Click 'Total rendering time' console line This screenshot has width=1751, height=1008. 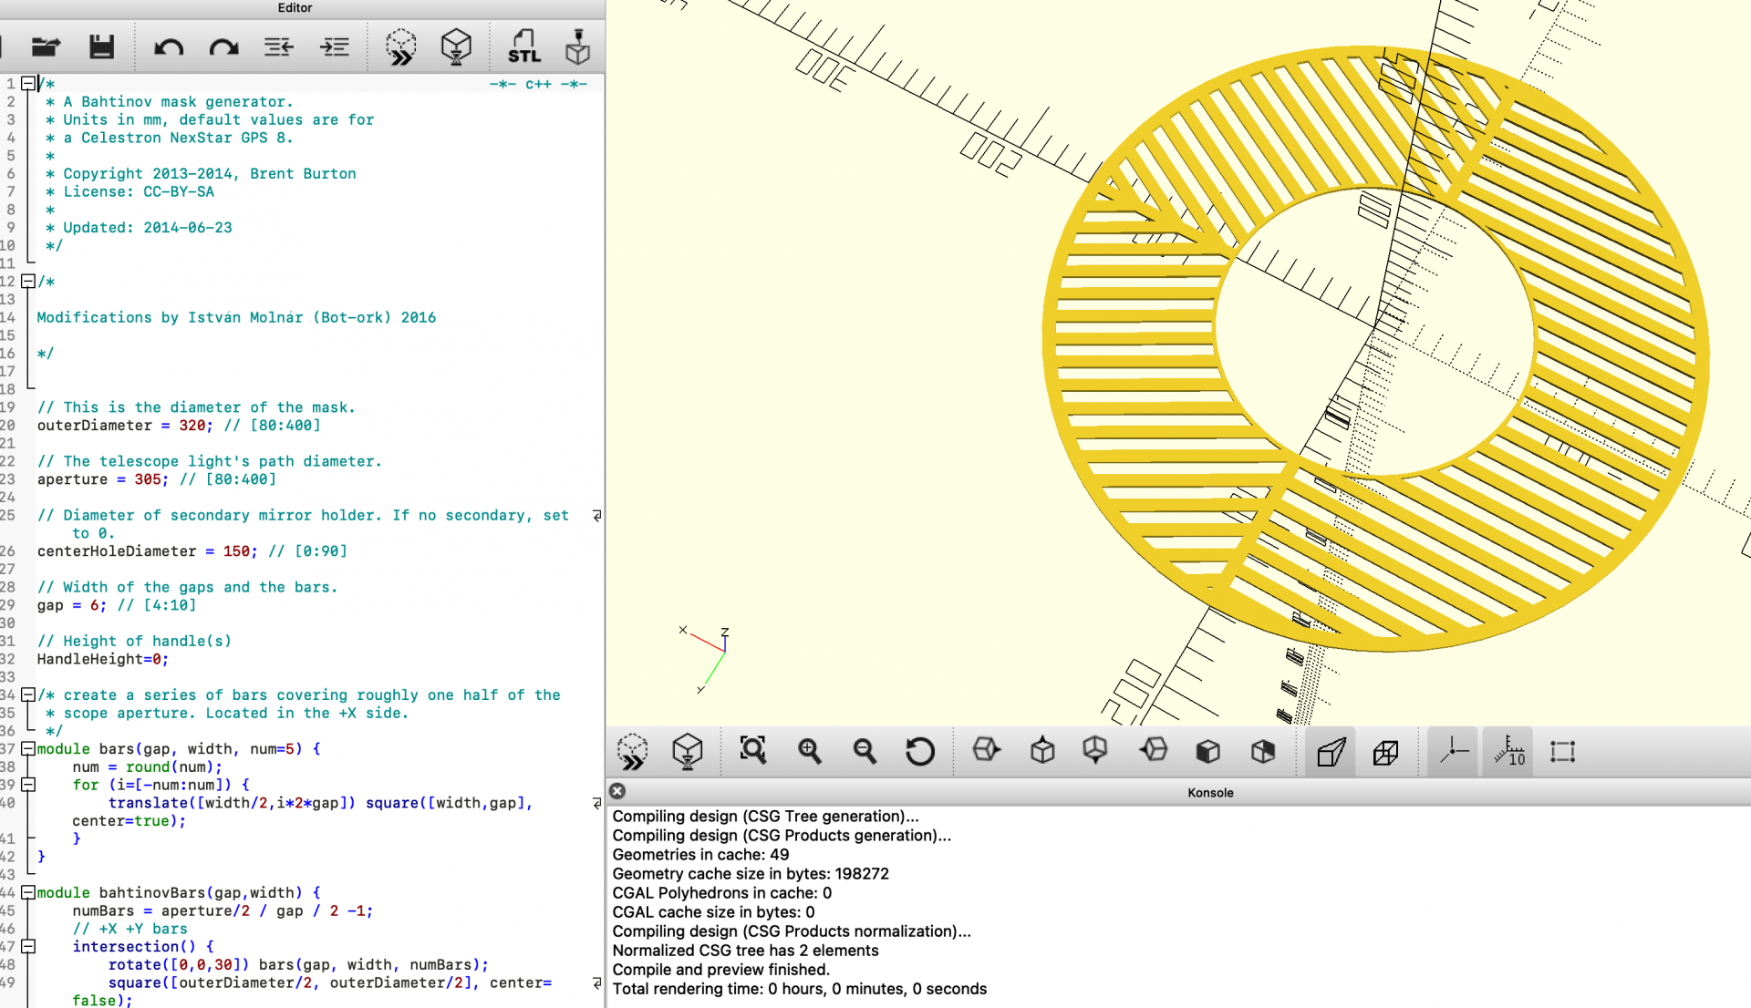[799, 989]
